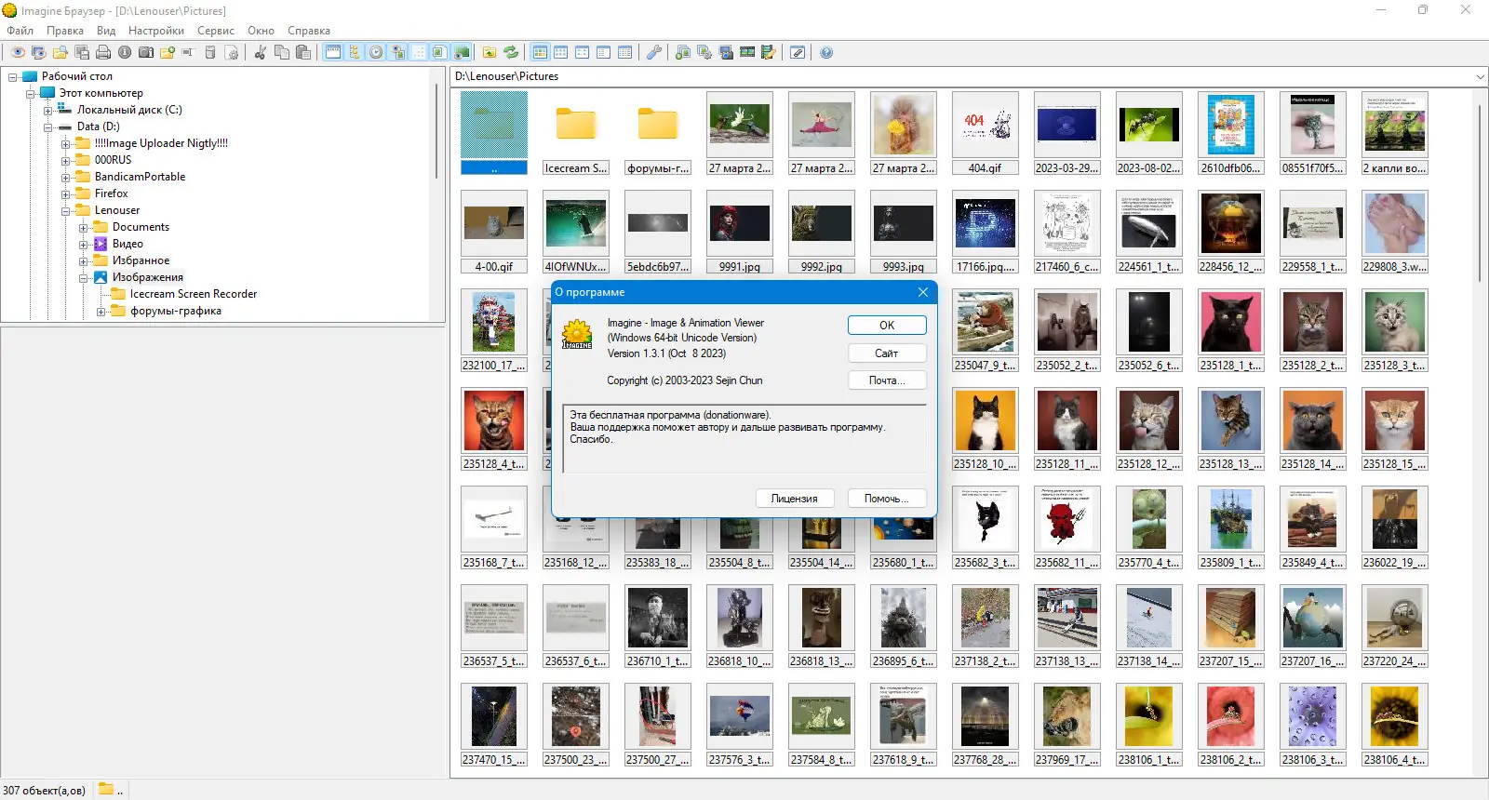Image resolution: width=1489 pixels, height=800 pixels.
Task: Select the 404.gif thumbnail
Action: 985,133
